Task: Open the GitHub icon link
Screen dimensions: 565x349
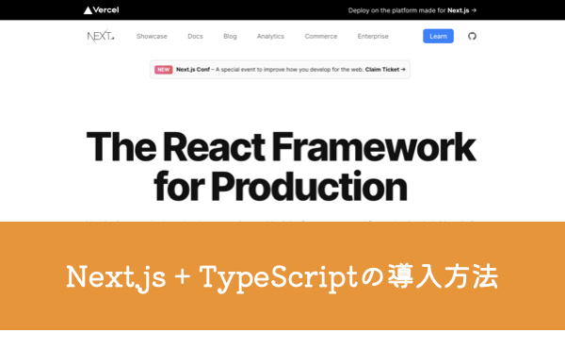Action: 472,36
